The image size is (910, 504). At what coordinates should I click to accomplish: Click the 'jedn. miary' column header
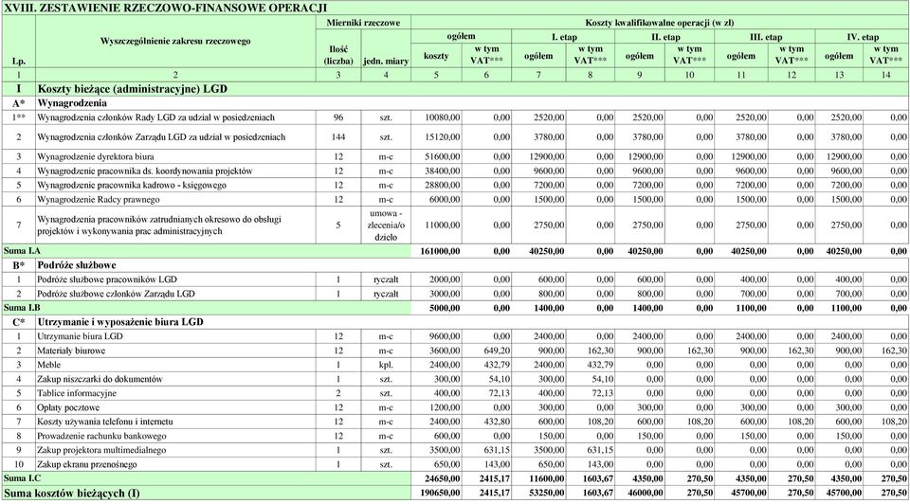[386, 61]
